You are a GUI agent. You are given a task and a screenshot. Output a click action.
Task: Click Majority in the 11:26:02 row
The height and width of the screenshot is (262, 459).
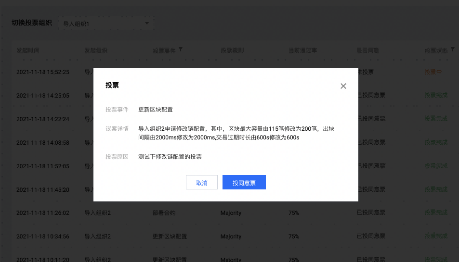click(231, 212)
